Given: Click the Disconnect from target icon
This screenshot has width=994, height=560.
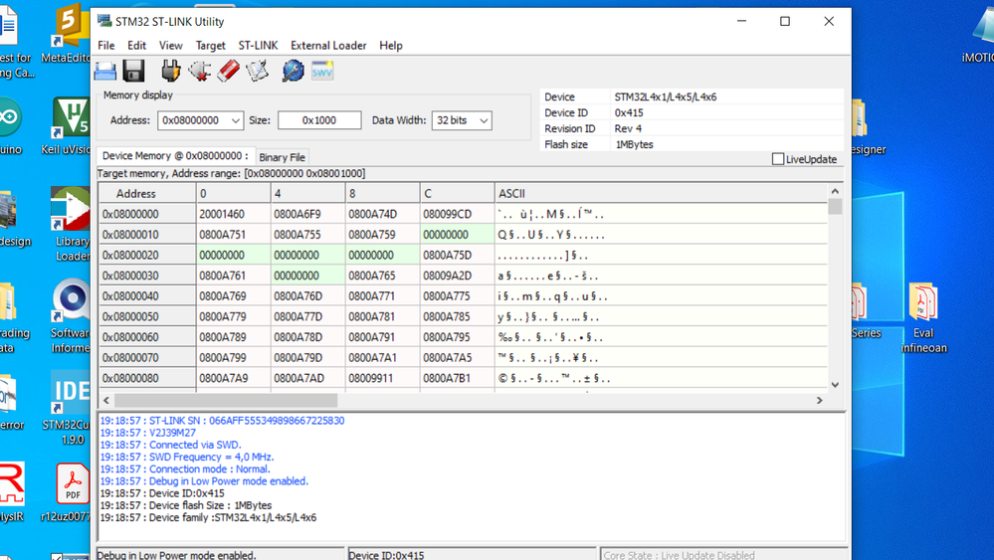Looking at the screenshot, I should point(200,71).
